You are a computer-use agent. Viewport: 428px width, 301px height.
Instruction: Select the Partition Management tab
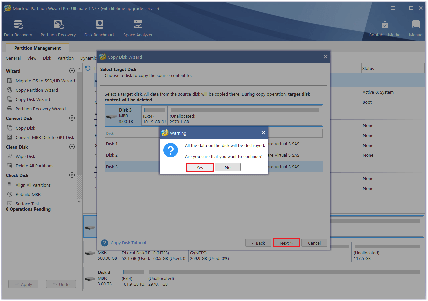(38, 48)
